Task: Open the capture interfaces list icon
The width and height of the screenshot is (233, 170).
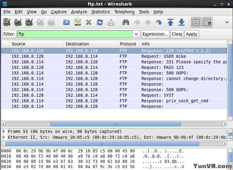Action: [7, 23]
